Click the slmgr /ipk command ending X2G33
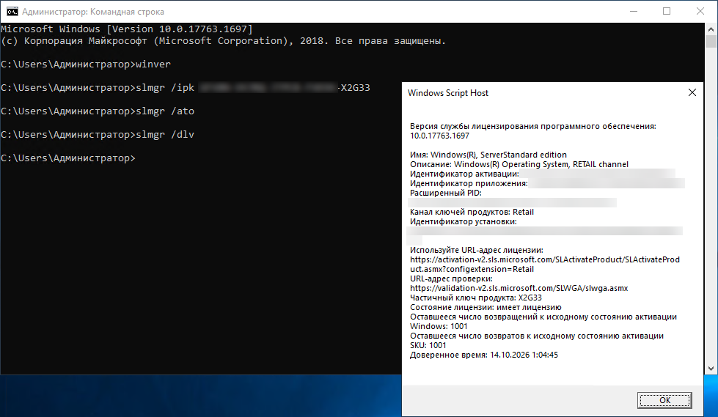 point(185,88)
